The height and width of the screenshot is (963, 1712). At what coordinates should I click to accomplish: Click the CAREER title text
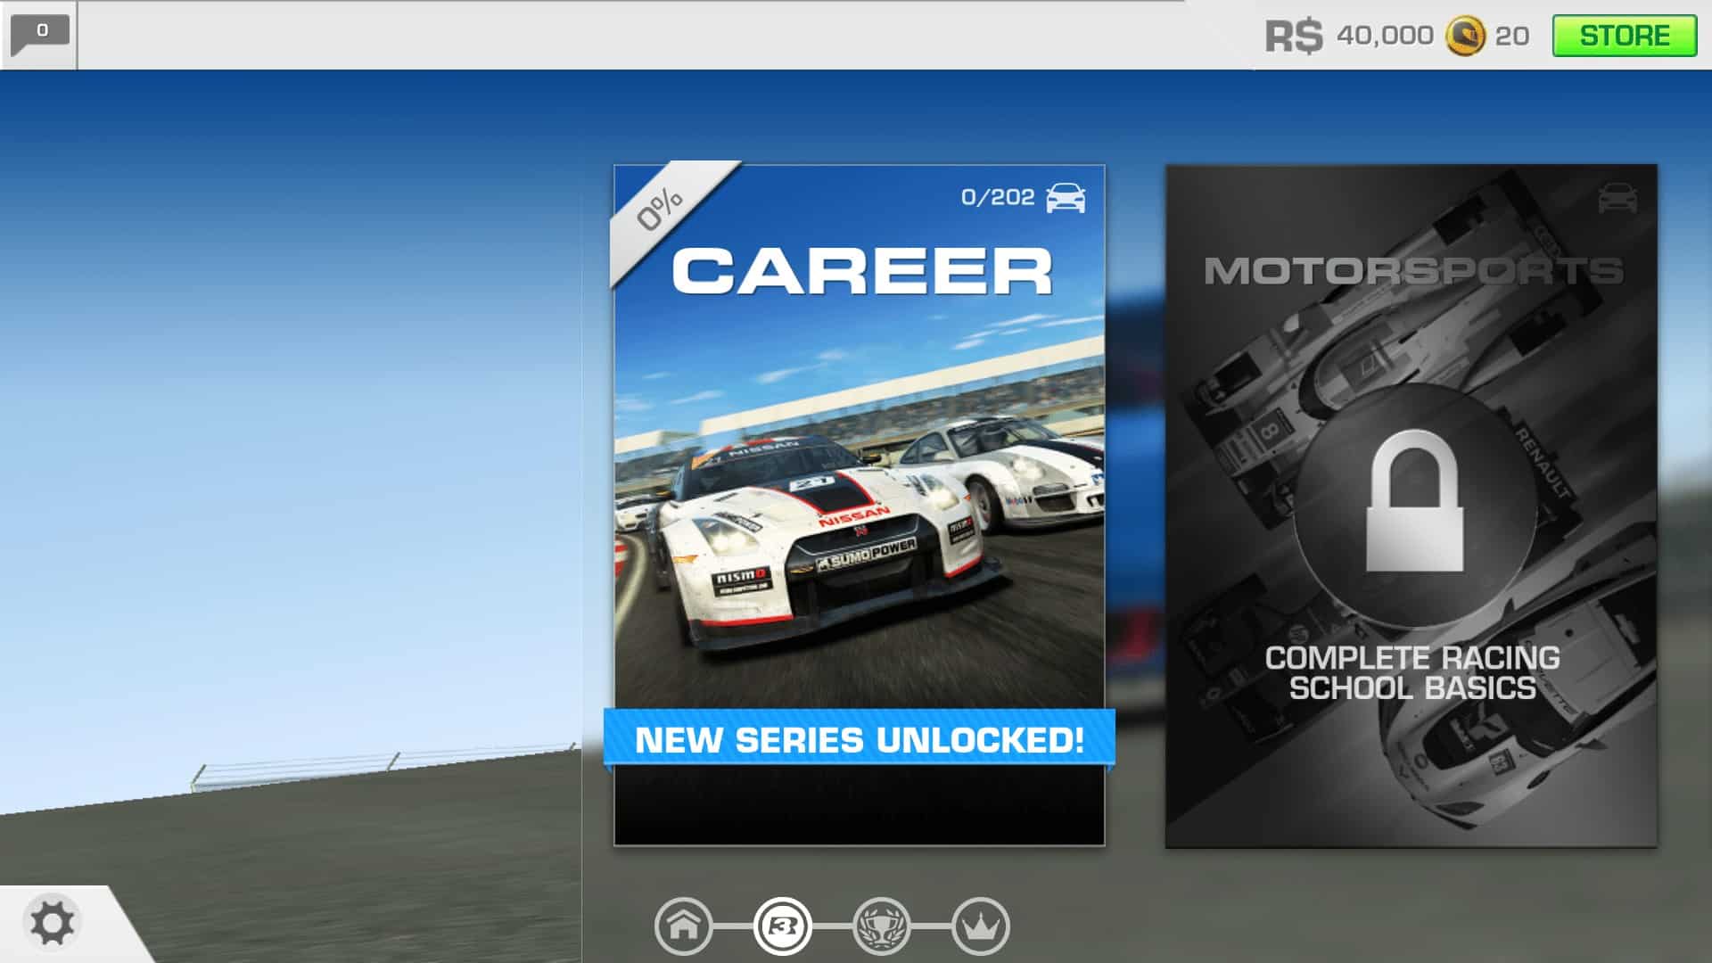861,271
